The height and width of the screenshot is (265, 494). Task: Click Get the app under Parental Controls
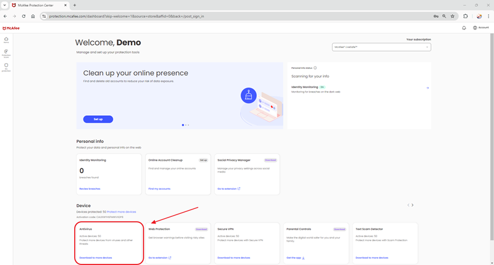(294, 258)
